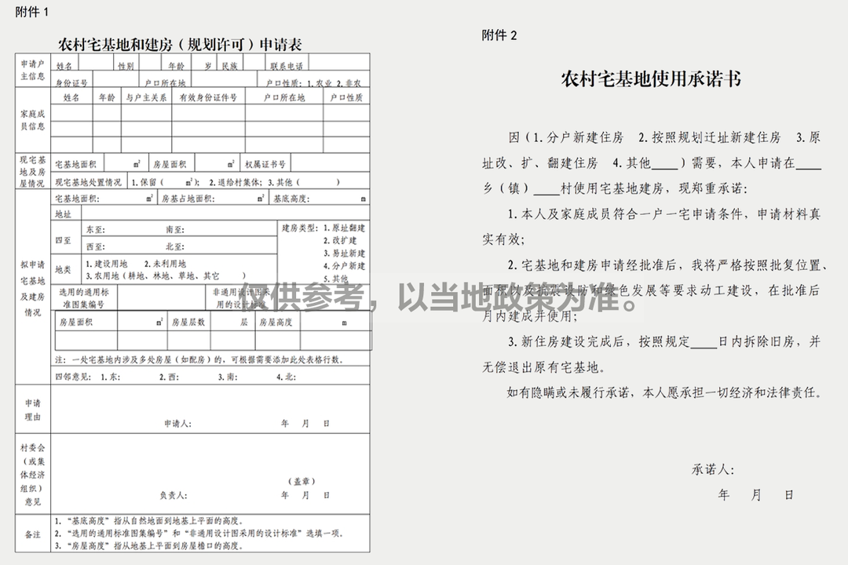Select the 地类 label
The image size is (848, 565).
click(64, 269)
